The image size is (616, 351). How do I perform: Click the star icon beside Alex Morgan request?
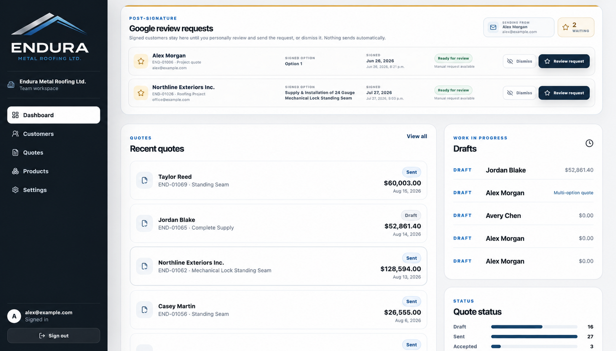pyautogui.click(x=141, y=61)
